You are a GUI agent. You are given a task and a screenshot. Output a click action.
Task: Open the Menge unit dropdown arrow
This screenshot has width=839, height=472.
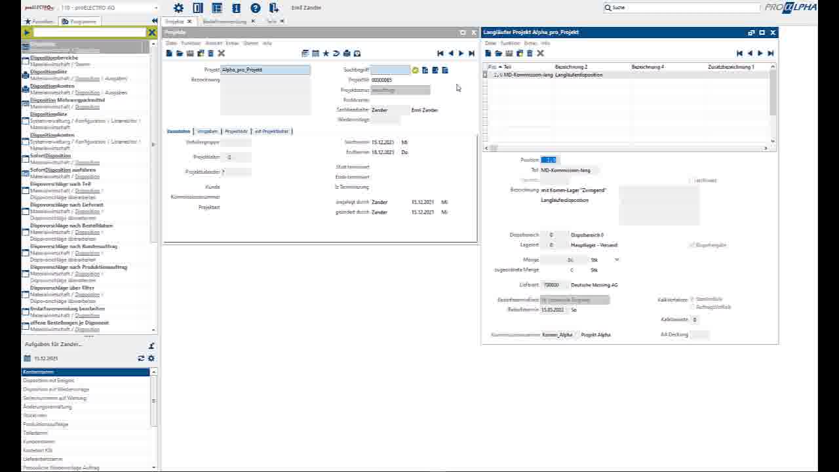coord(617,260)
